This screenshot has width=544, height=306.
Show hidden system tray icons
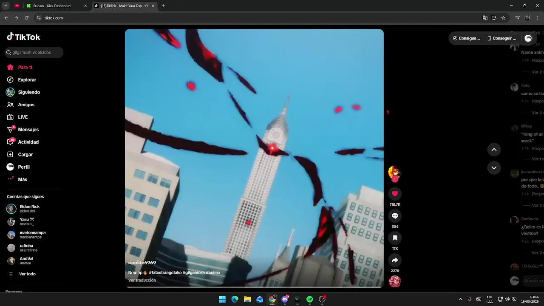[460, 299]
